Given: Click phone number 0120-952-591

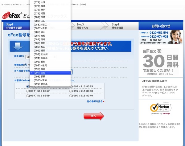Looking at the screenshot, I should [159, 33].
